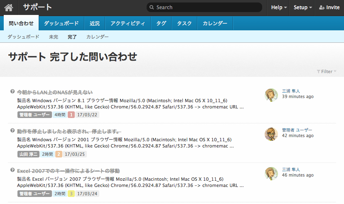The width and height of the screenshot is (344, 204).
Task: Click question icon beside NAS inquiry
Action: coord(12,91)
